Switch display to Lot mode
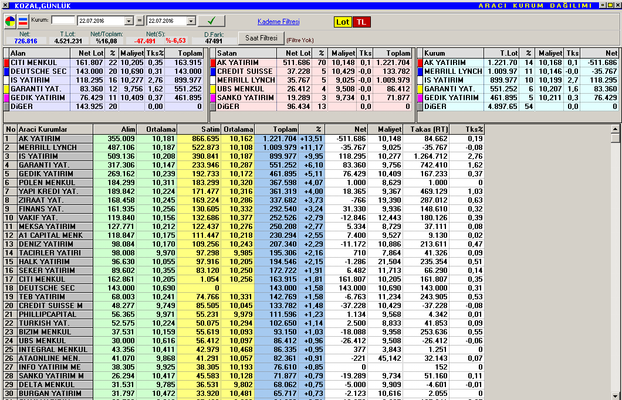 (343, 22)
